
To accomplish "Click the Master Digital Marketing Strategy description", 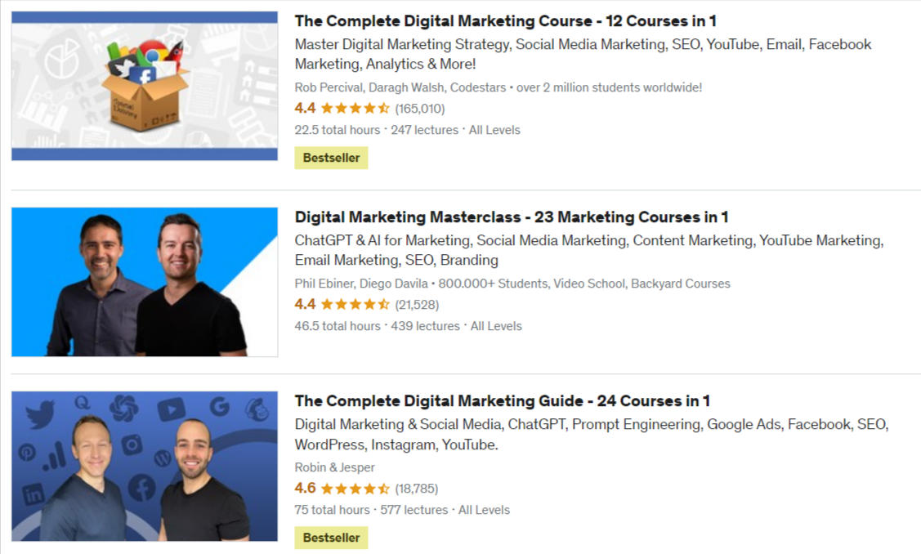I will [x=583, y=54].
